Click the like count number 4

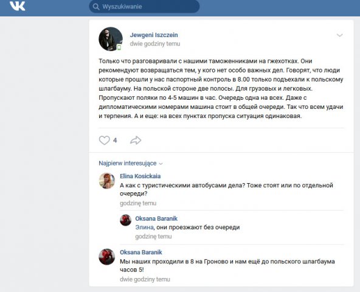click(x=115, y=140)
